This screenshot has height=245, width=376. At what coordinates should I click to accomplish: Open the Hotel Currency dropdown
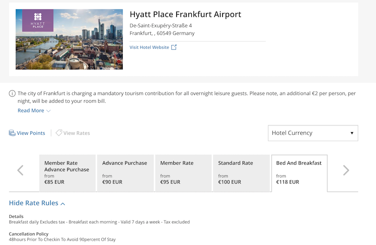(313, 133)
